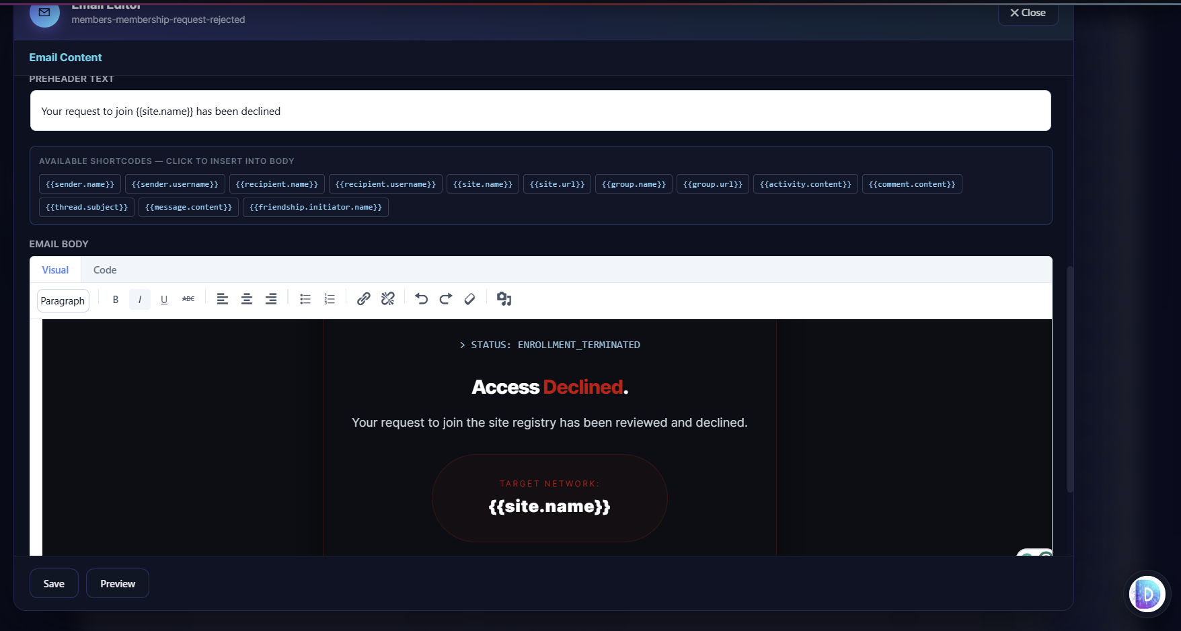Insert {{sender.username}} shortcode
Viewport: 1181px width, 631px height.
[x=175, y=184]
